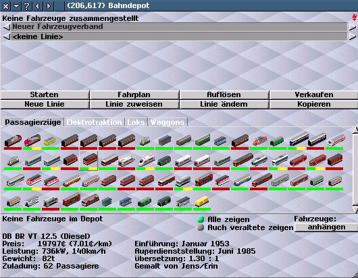358x278 pixels.
Task: Click the red electrification lightning icon
Action: pos(354,18)
